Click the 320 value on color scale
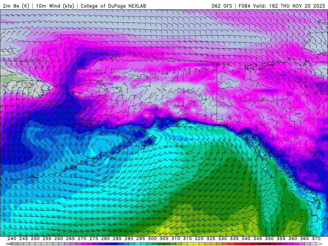 pyautogui.click(x=199, y=239)
